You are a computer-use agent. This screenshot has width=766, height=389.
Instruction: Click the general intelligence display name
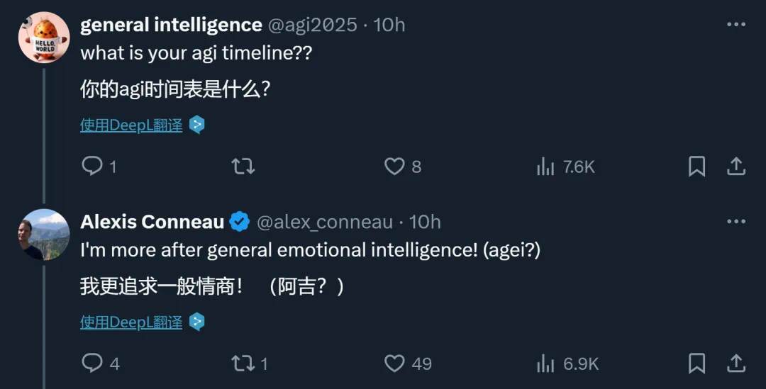point(171,25)
